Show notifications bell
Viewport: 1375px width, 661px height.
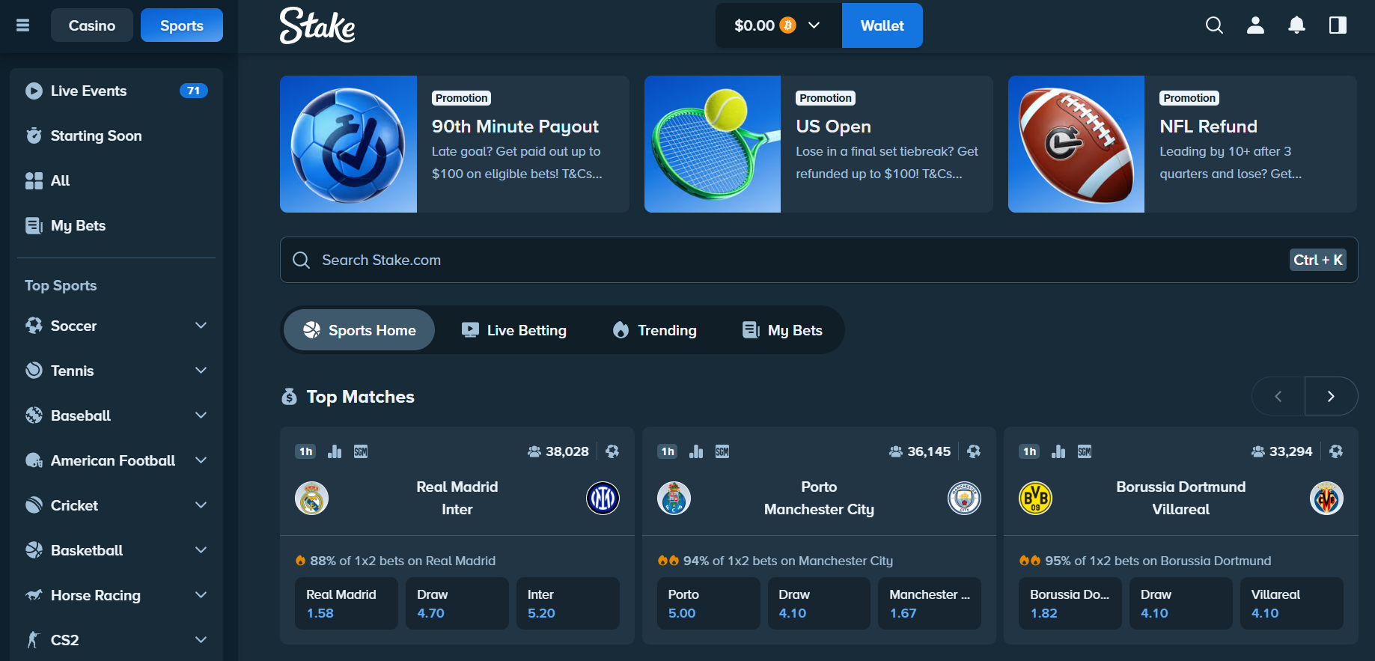(x=1296, y=25)
